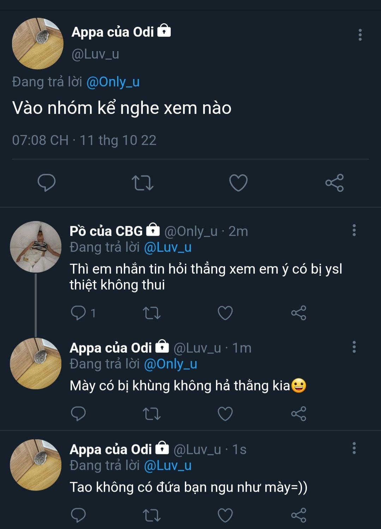This screenshot has width=381, height=529.
Task: Open Pồ của CBG's profile avatar
Action: (x=36, y=247)
